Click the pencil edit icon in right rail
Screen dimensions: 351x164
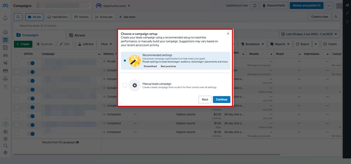(347, 13)
